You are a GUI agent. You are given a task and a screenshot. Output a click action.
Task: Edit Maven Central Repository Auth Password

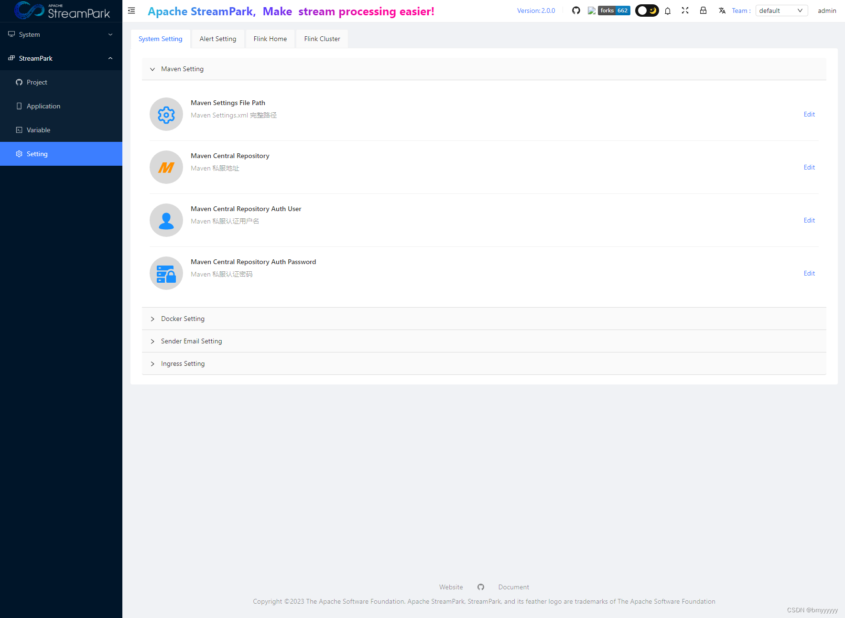(809, 273)
